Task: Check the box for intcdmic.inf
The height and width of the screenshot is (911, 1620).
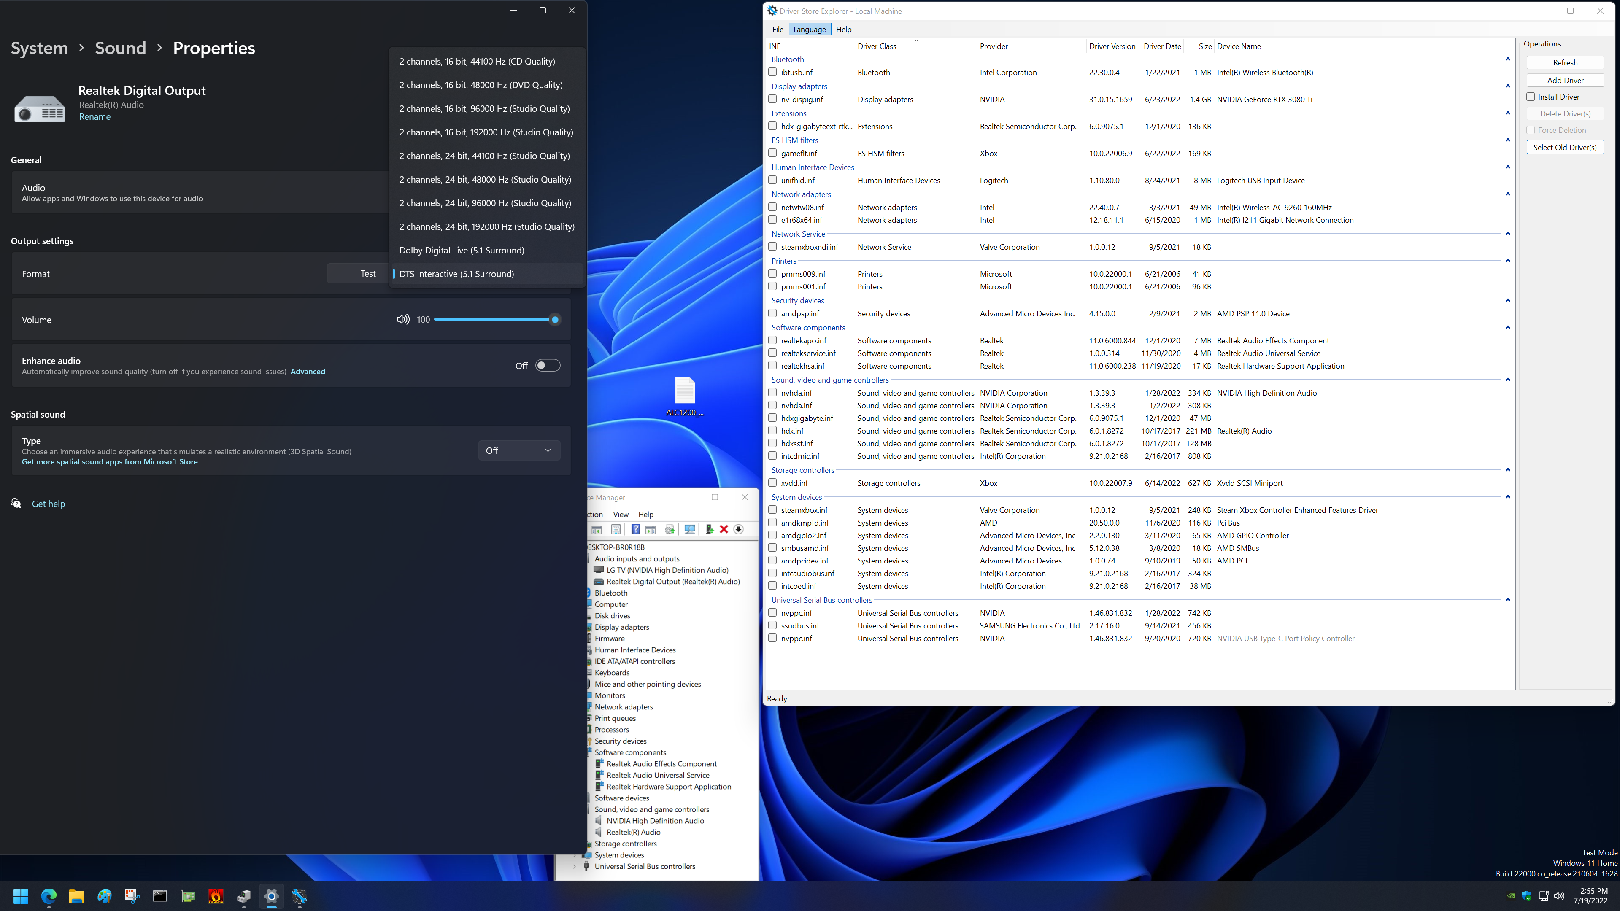Action: (773, 456)
